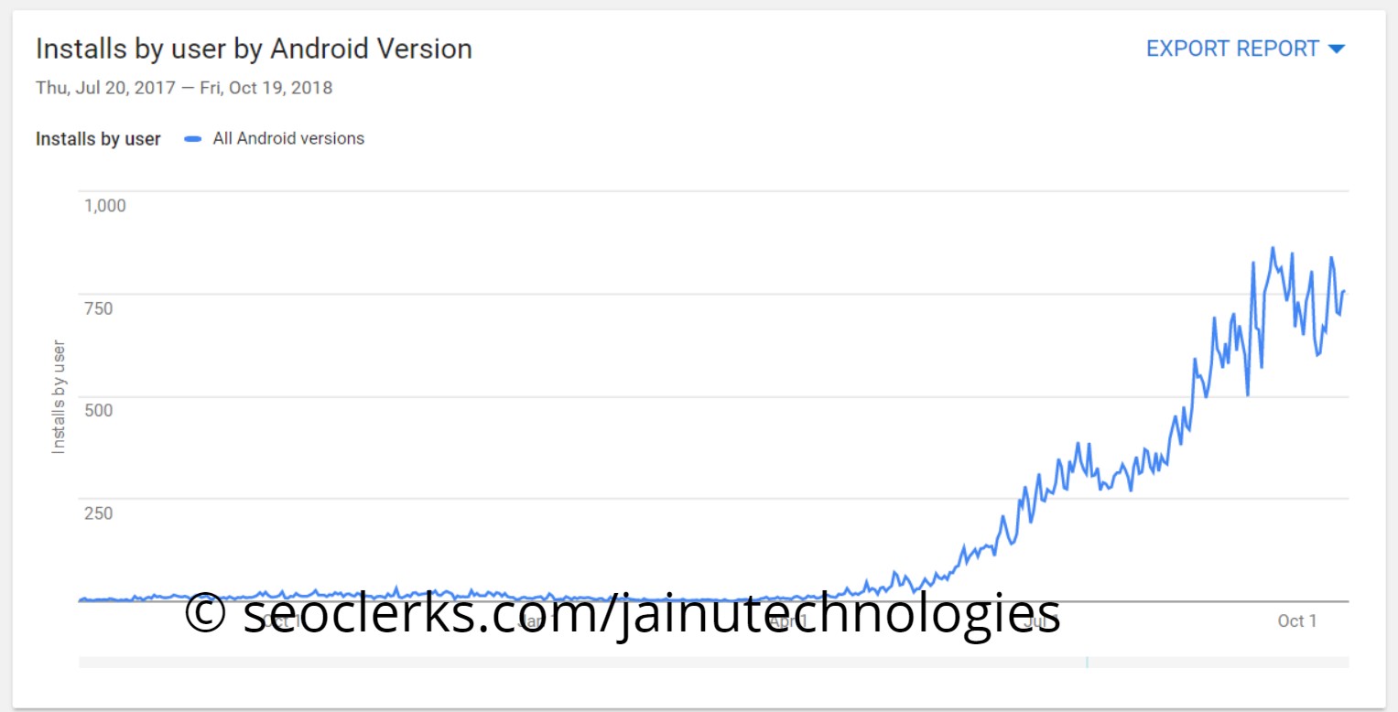Click the bold Installs by user legend heading
The height and width of the screenshot is (712, 1398).
pos(98,139)
